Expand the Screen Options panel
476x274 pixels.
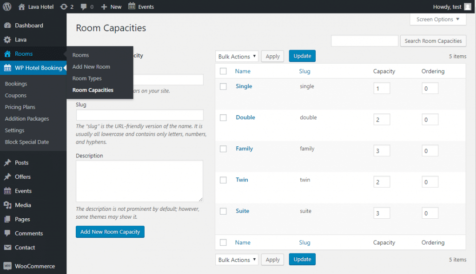[437, 20]
